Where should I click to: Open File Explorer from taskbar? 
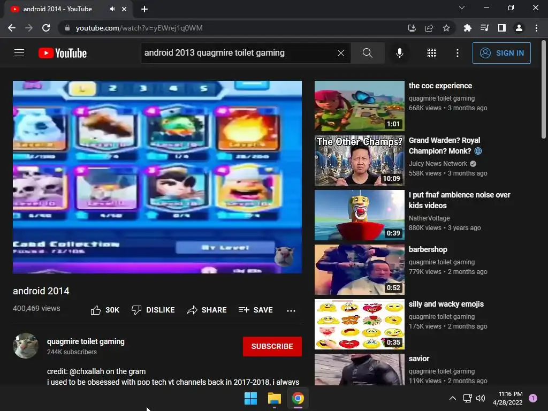pyautogui.click(x=275, y=398)
